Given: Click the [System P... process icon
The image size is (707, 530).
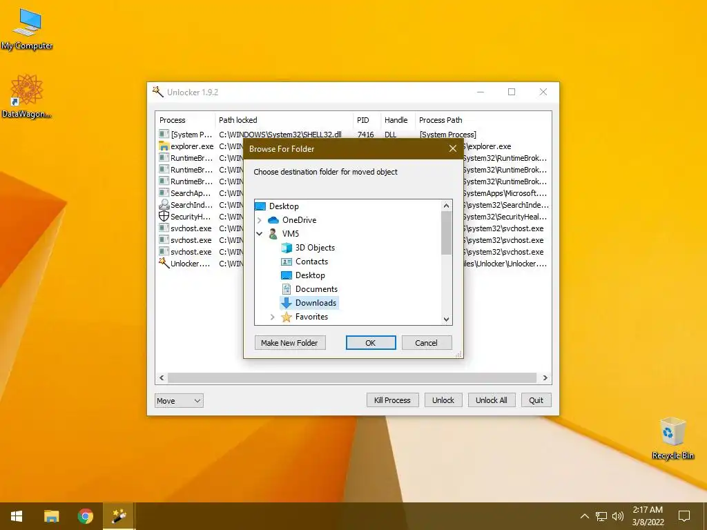Looking at the screenshot, I should [164, 135].
